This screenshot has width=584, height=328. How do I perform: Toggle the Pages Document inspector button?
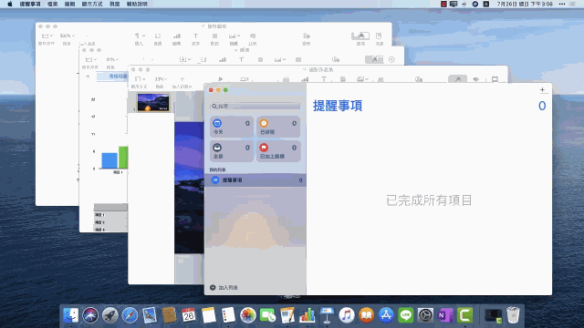379,36
